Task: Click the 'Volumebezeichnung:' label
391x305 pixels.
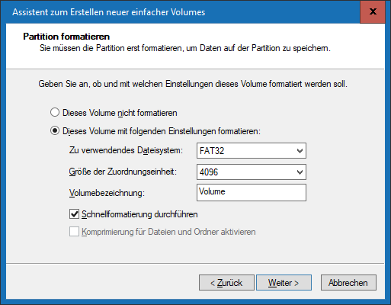Action: 107,193
